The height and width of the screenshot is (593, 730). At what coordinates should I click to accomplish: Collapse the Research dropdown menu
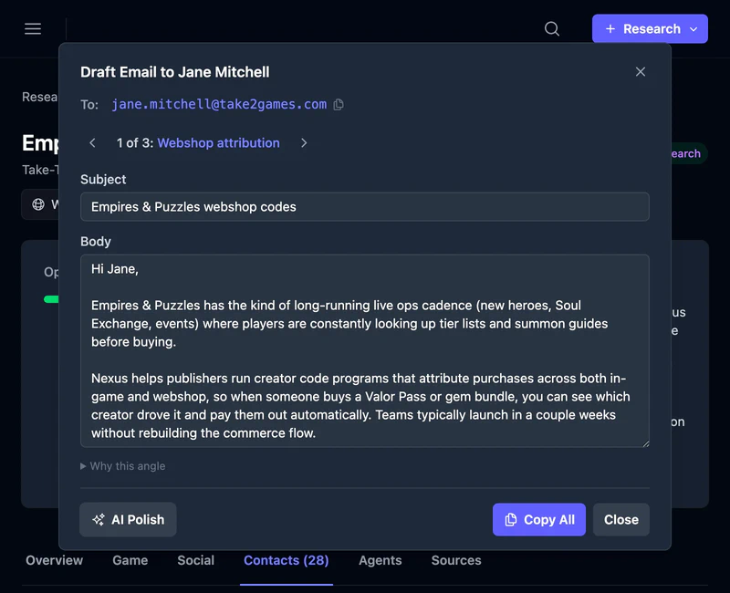coord(692,28)
